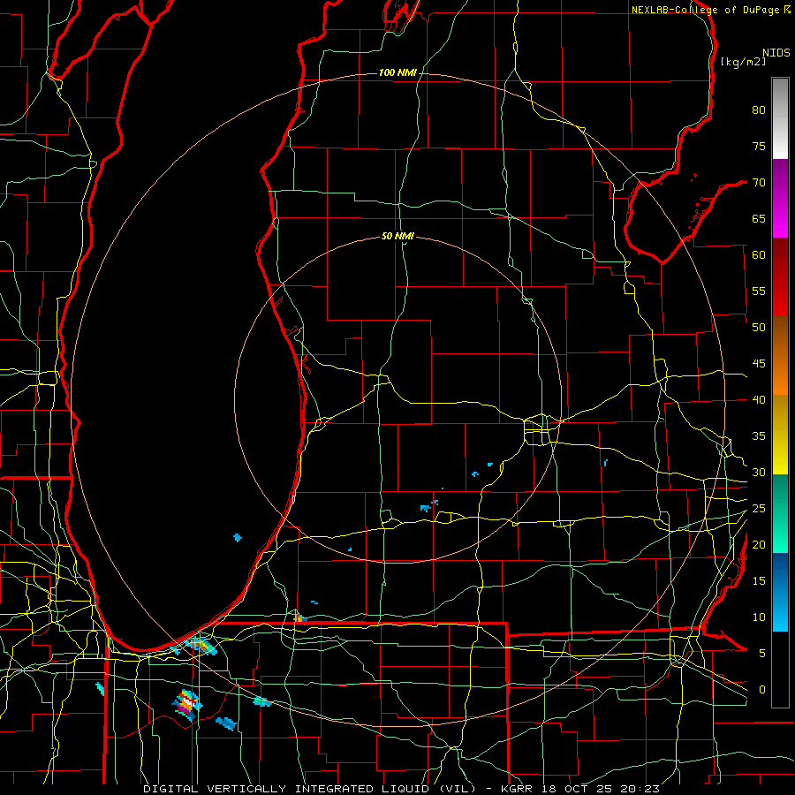Pick the yellow segment of the color bar
The height and width of the screenshot is (795, 795).
point(780,435)
